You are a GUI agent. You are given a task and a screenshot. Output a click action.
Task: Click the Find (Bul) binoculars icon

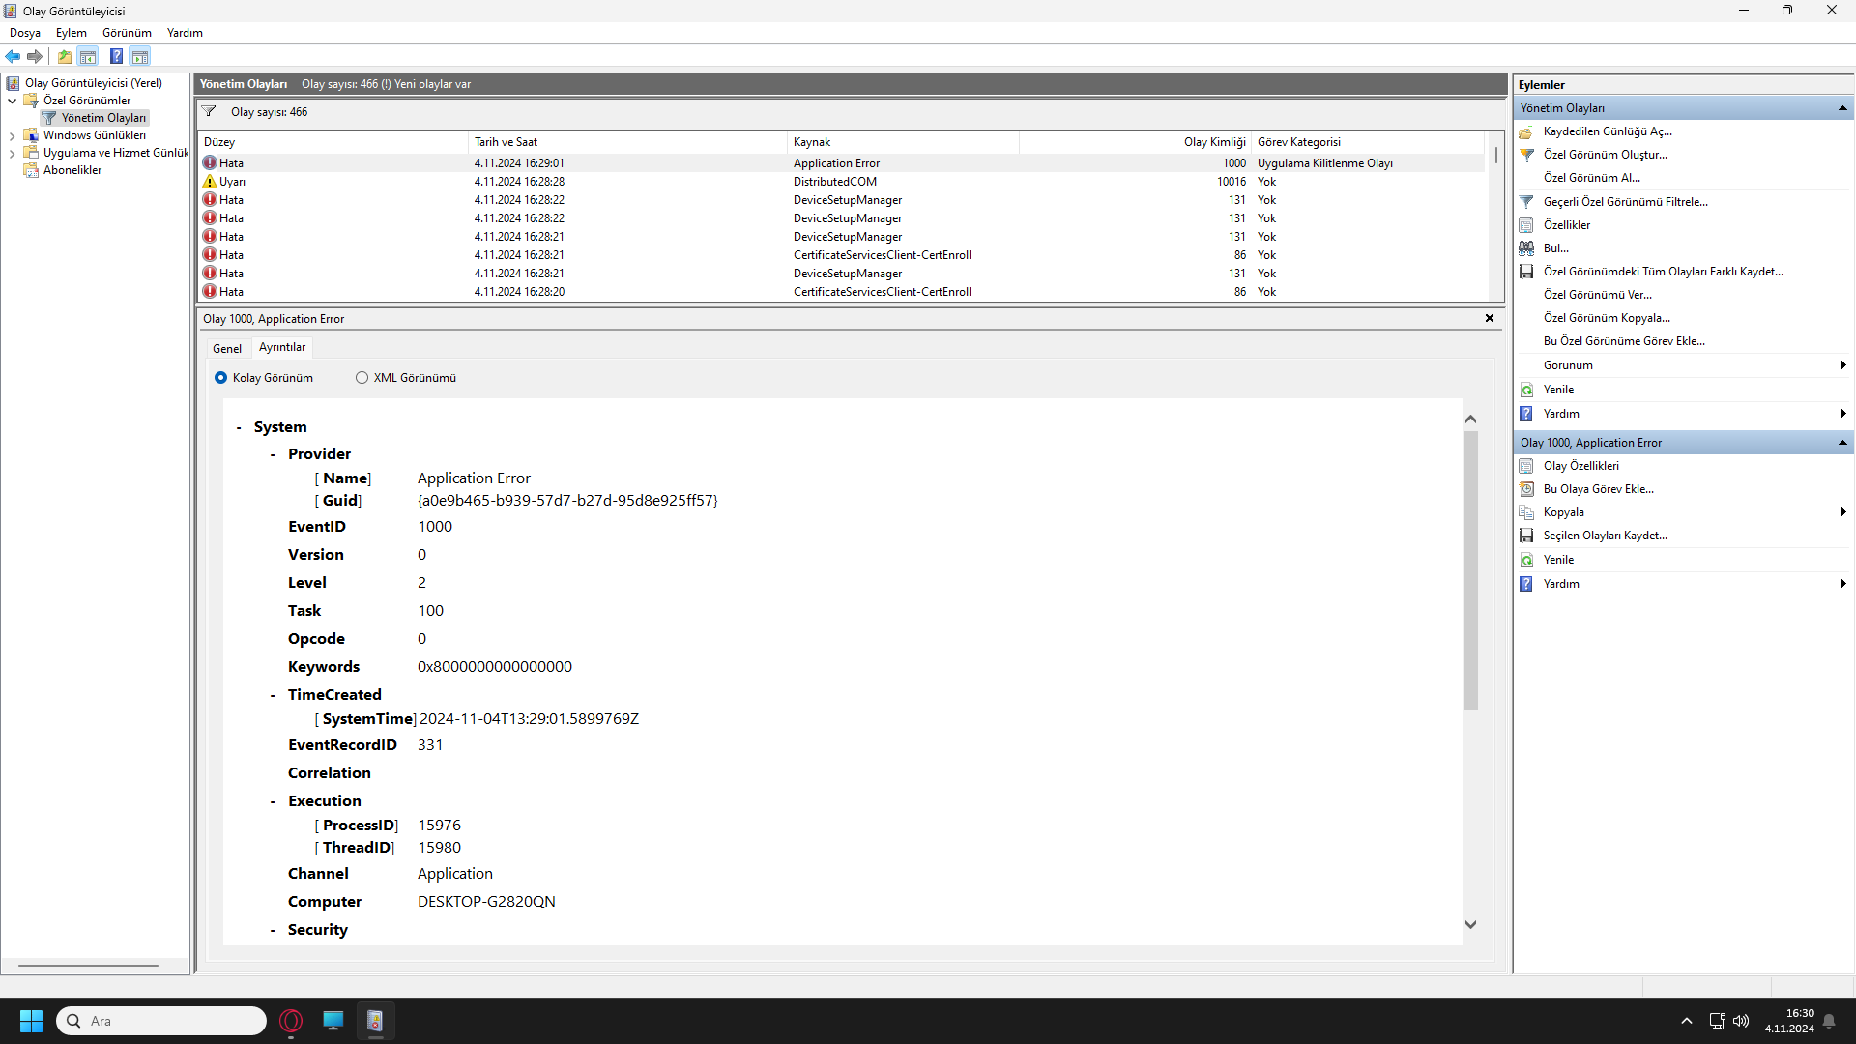(1526, 248)
